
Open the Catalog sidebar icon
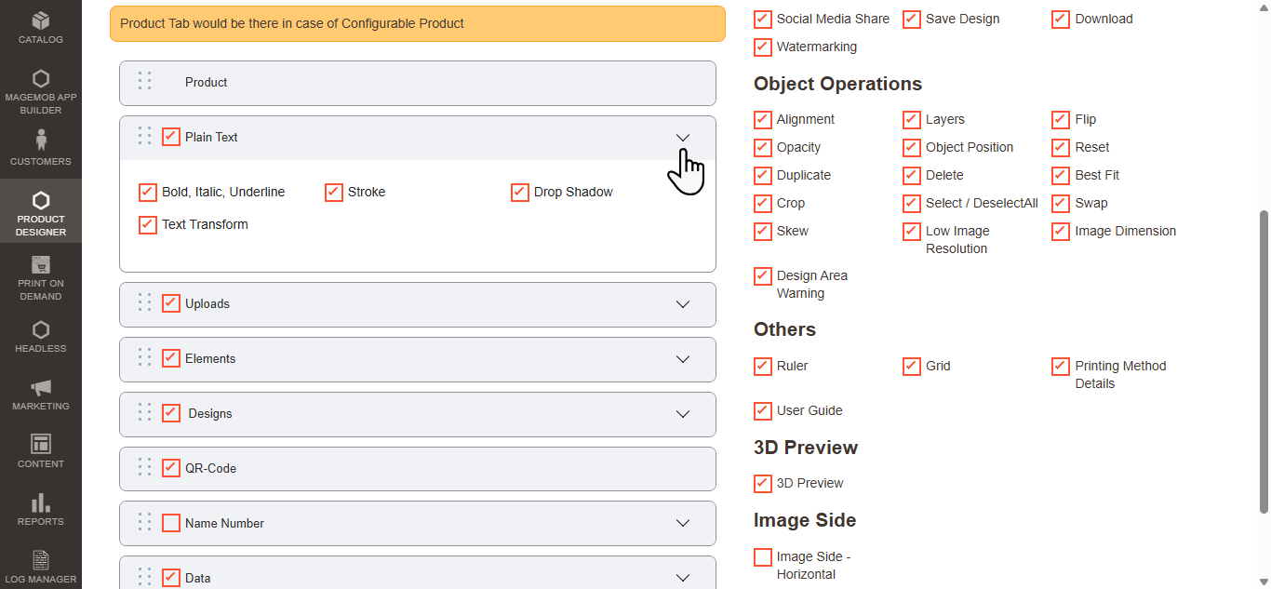(x=41, y=20)
